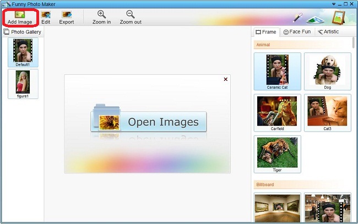The width and height of the screenshot is (358, 224).
Task: Click the stacked photos icon at top right
Action: (x=315, y=20)
